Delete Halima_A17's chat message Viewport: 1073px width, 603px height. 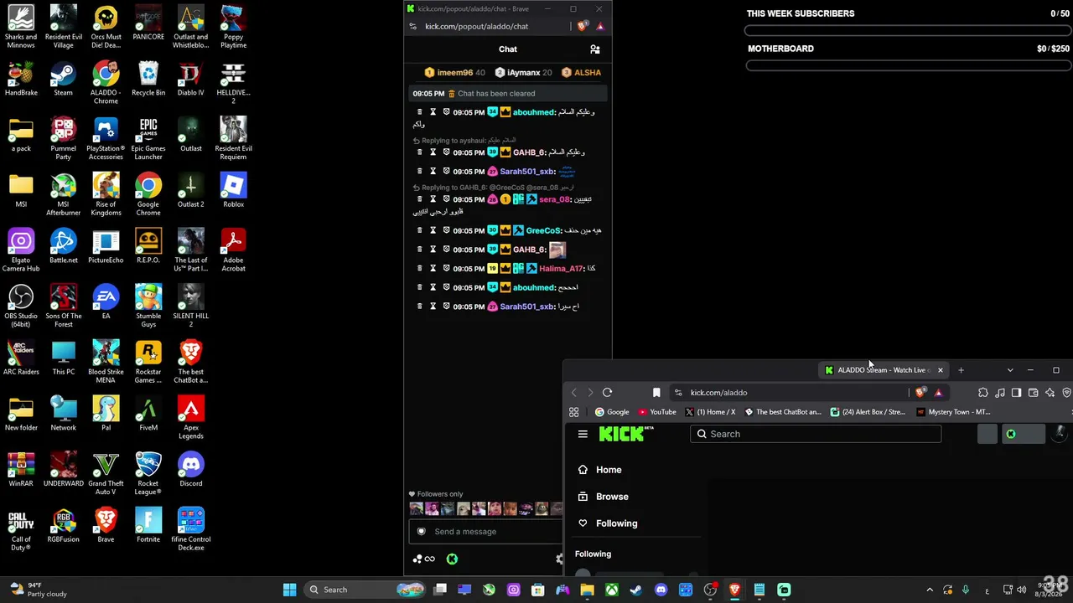coord(420,269)
